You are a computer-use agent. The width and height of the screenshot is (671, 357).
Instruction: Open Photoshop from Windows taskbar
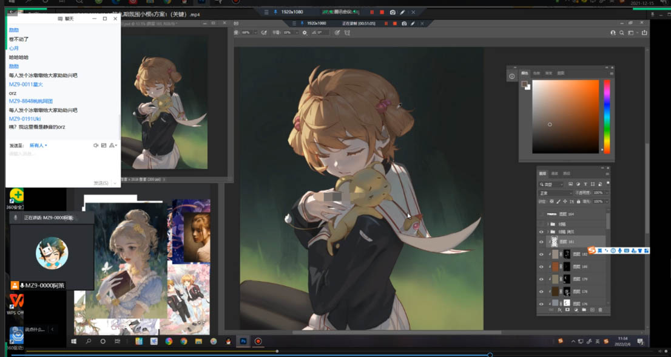coord(243,341)
